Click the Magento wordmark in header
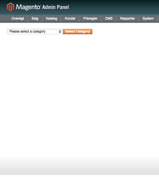159x177 pixels. [x=28, y=7]
